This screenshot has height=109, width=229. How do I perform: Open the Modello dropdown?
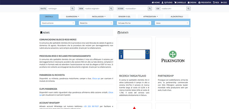click(96, 23)
